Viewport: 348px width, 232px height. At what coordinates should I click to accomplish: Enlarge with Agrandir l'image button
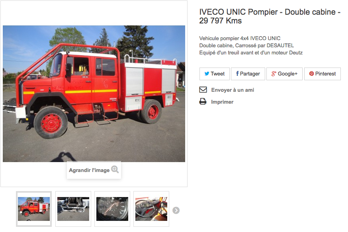point(94,170)
